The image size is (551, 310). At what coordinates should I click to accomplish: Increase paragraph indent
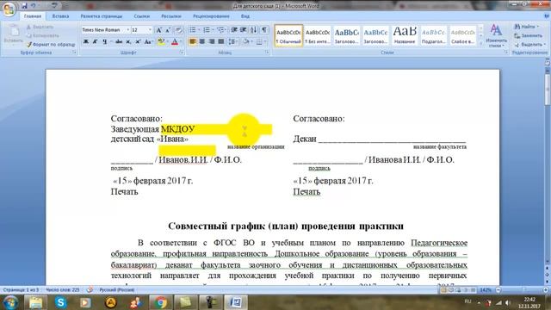click(243, 30)
